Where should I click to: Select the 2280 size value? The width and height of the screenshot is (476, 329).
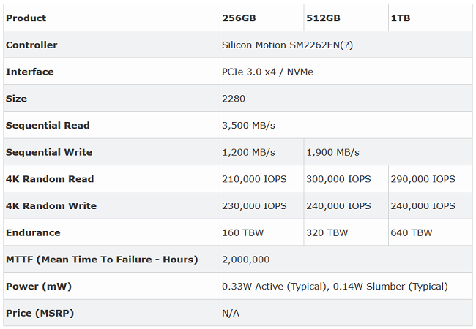[234, 99]
